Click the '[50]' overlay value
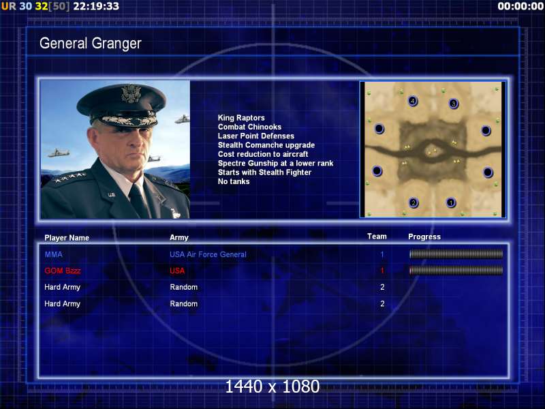 (x=59, y=6)
